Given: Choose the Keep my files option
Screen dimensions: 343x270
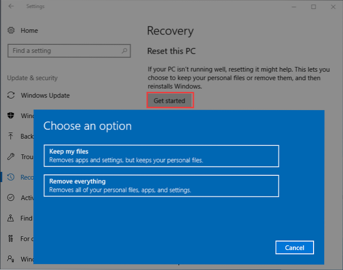Looking at the screenshot, I should pyautogui.click(x=161, y=156).
